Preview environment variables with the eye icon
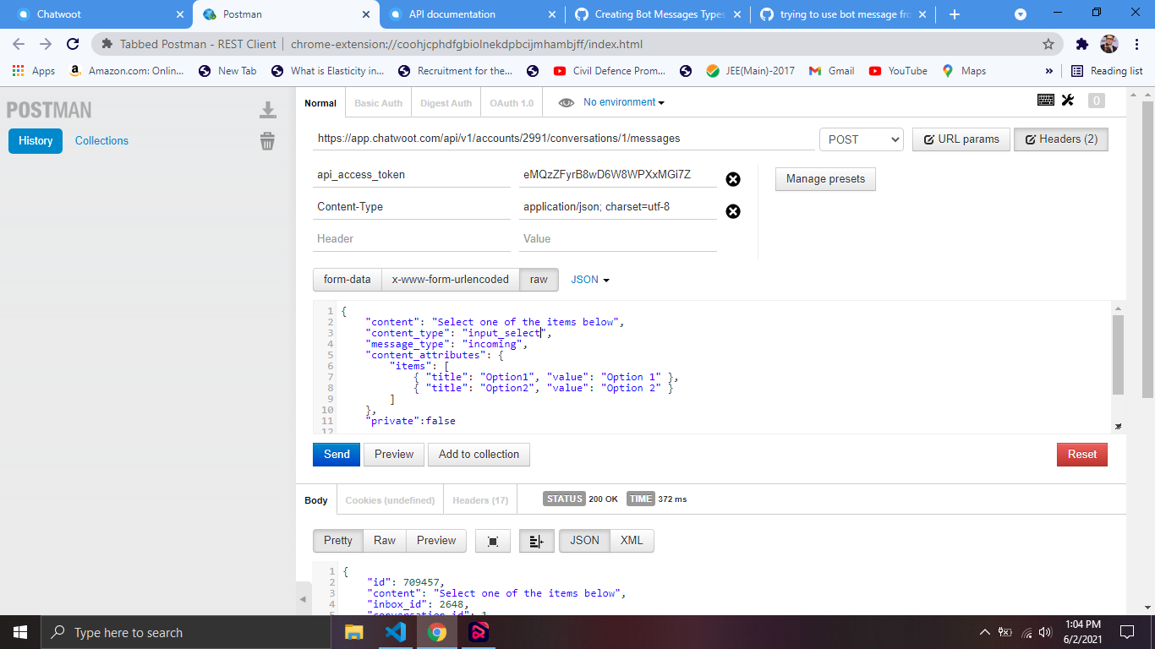Screen dimensions: 1155x649 (x=566, y=101)
